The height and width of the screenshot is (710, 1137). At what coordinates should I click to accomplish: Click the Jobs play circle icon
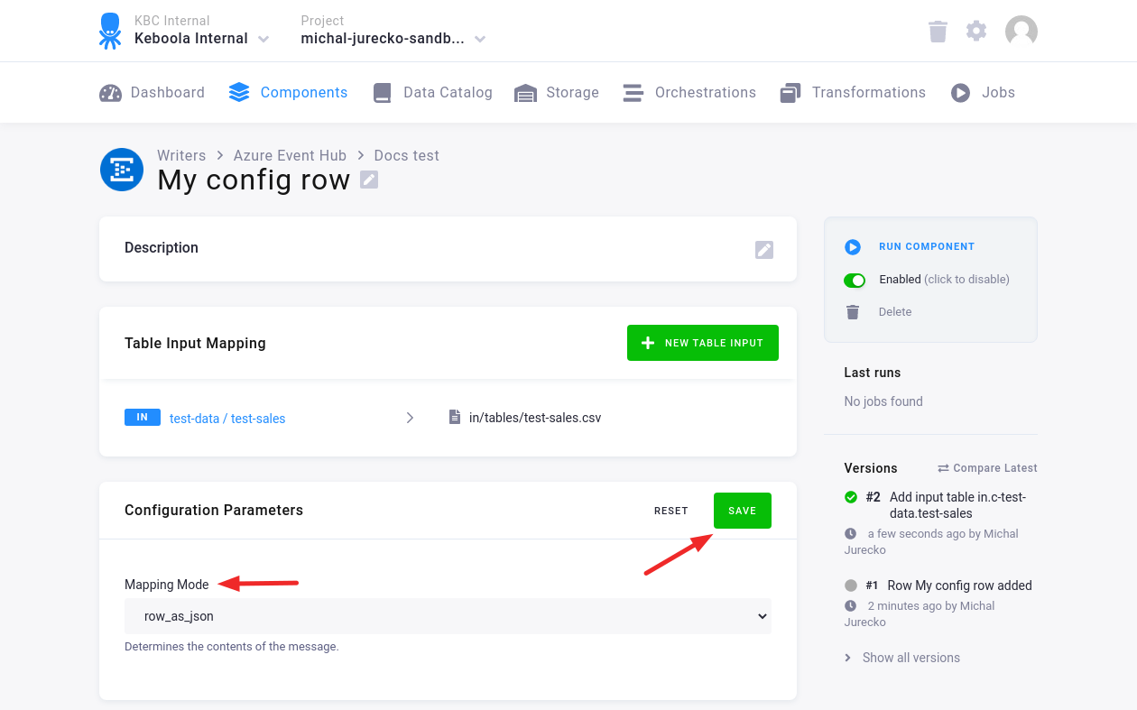[961, 93]
